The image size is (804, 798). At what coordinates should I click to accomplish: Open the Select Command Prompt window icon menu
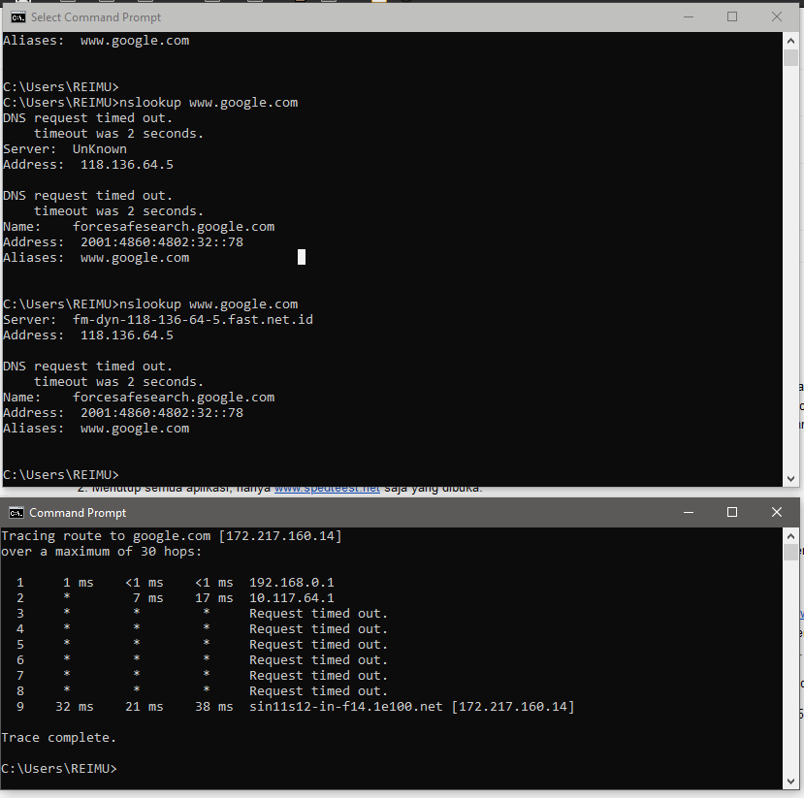[x=16, y=16]
